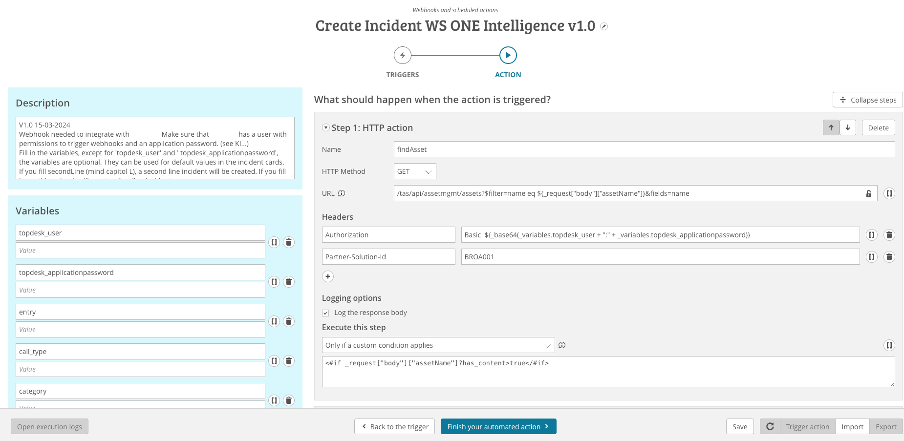
Task: Click the insert-variable icon beside the Authorization value
Action: tap(872, 235)
